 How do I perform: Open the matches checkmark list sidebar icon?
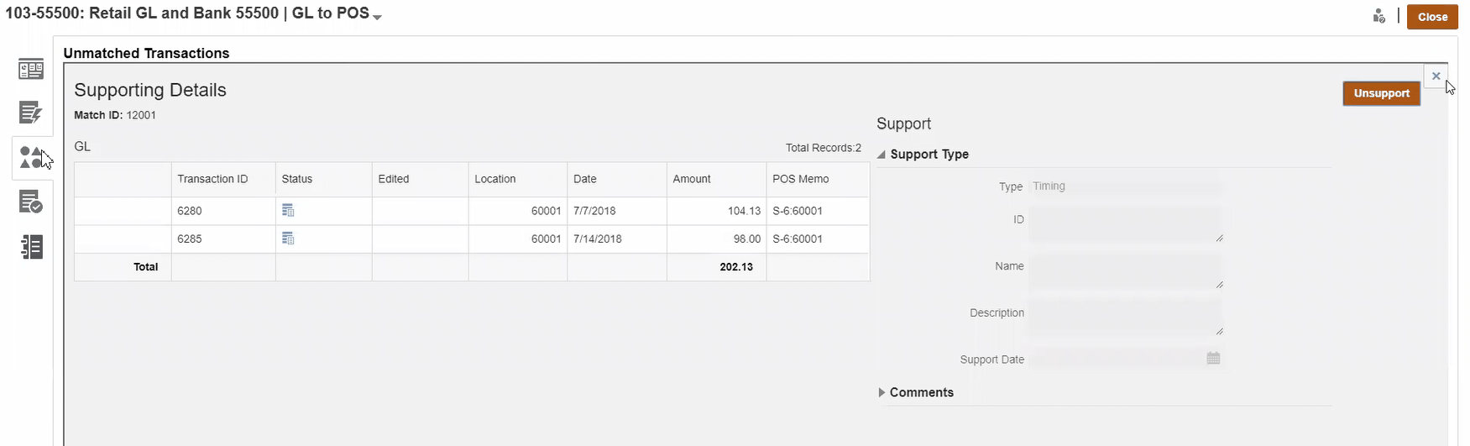31,202
